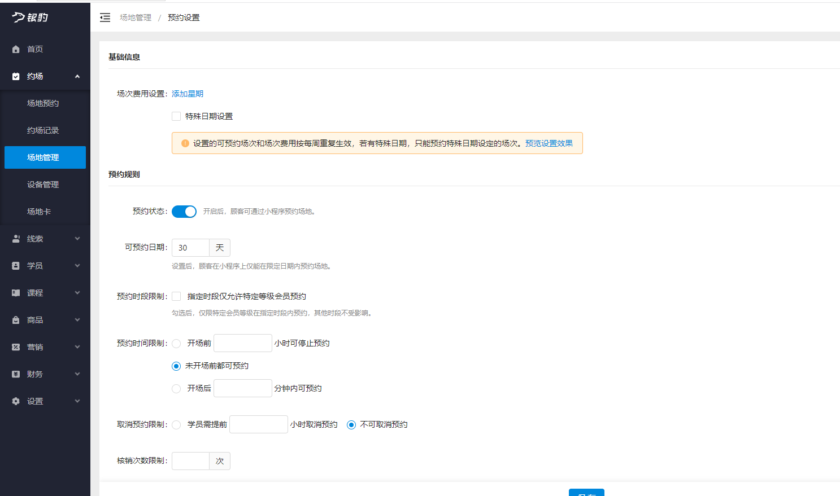Image resolution: width=840 pixels, height=496 pixels.
Task: Check the 特殊日期设置 checkbox
Action: [176, 116]
